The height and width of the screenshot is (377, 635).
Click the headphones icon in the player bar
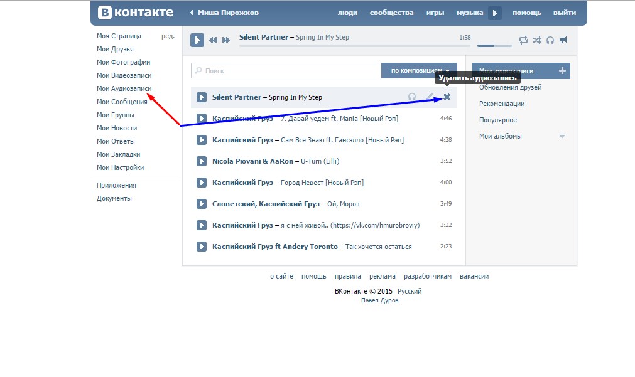(x=550, y=40)
